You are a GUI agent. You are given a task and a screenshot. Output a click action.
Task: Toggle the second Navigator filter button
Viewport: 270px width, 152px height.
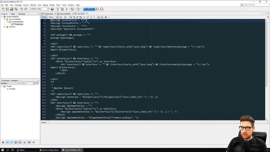point(7,142)
